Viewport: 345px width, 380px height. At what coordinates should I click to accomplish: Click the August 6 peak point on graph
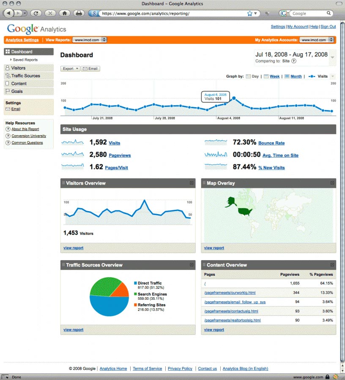[x=234, y=98]
